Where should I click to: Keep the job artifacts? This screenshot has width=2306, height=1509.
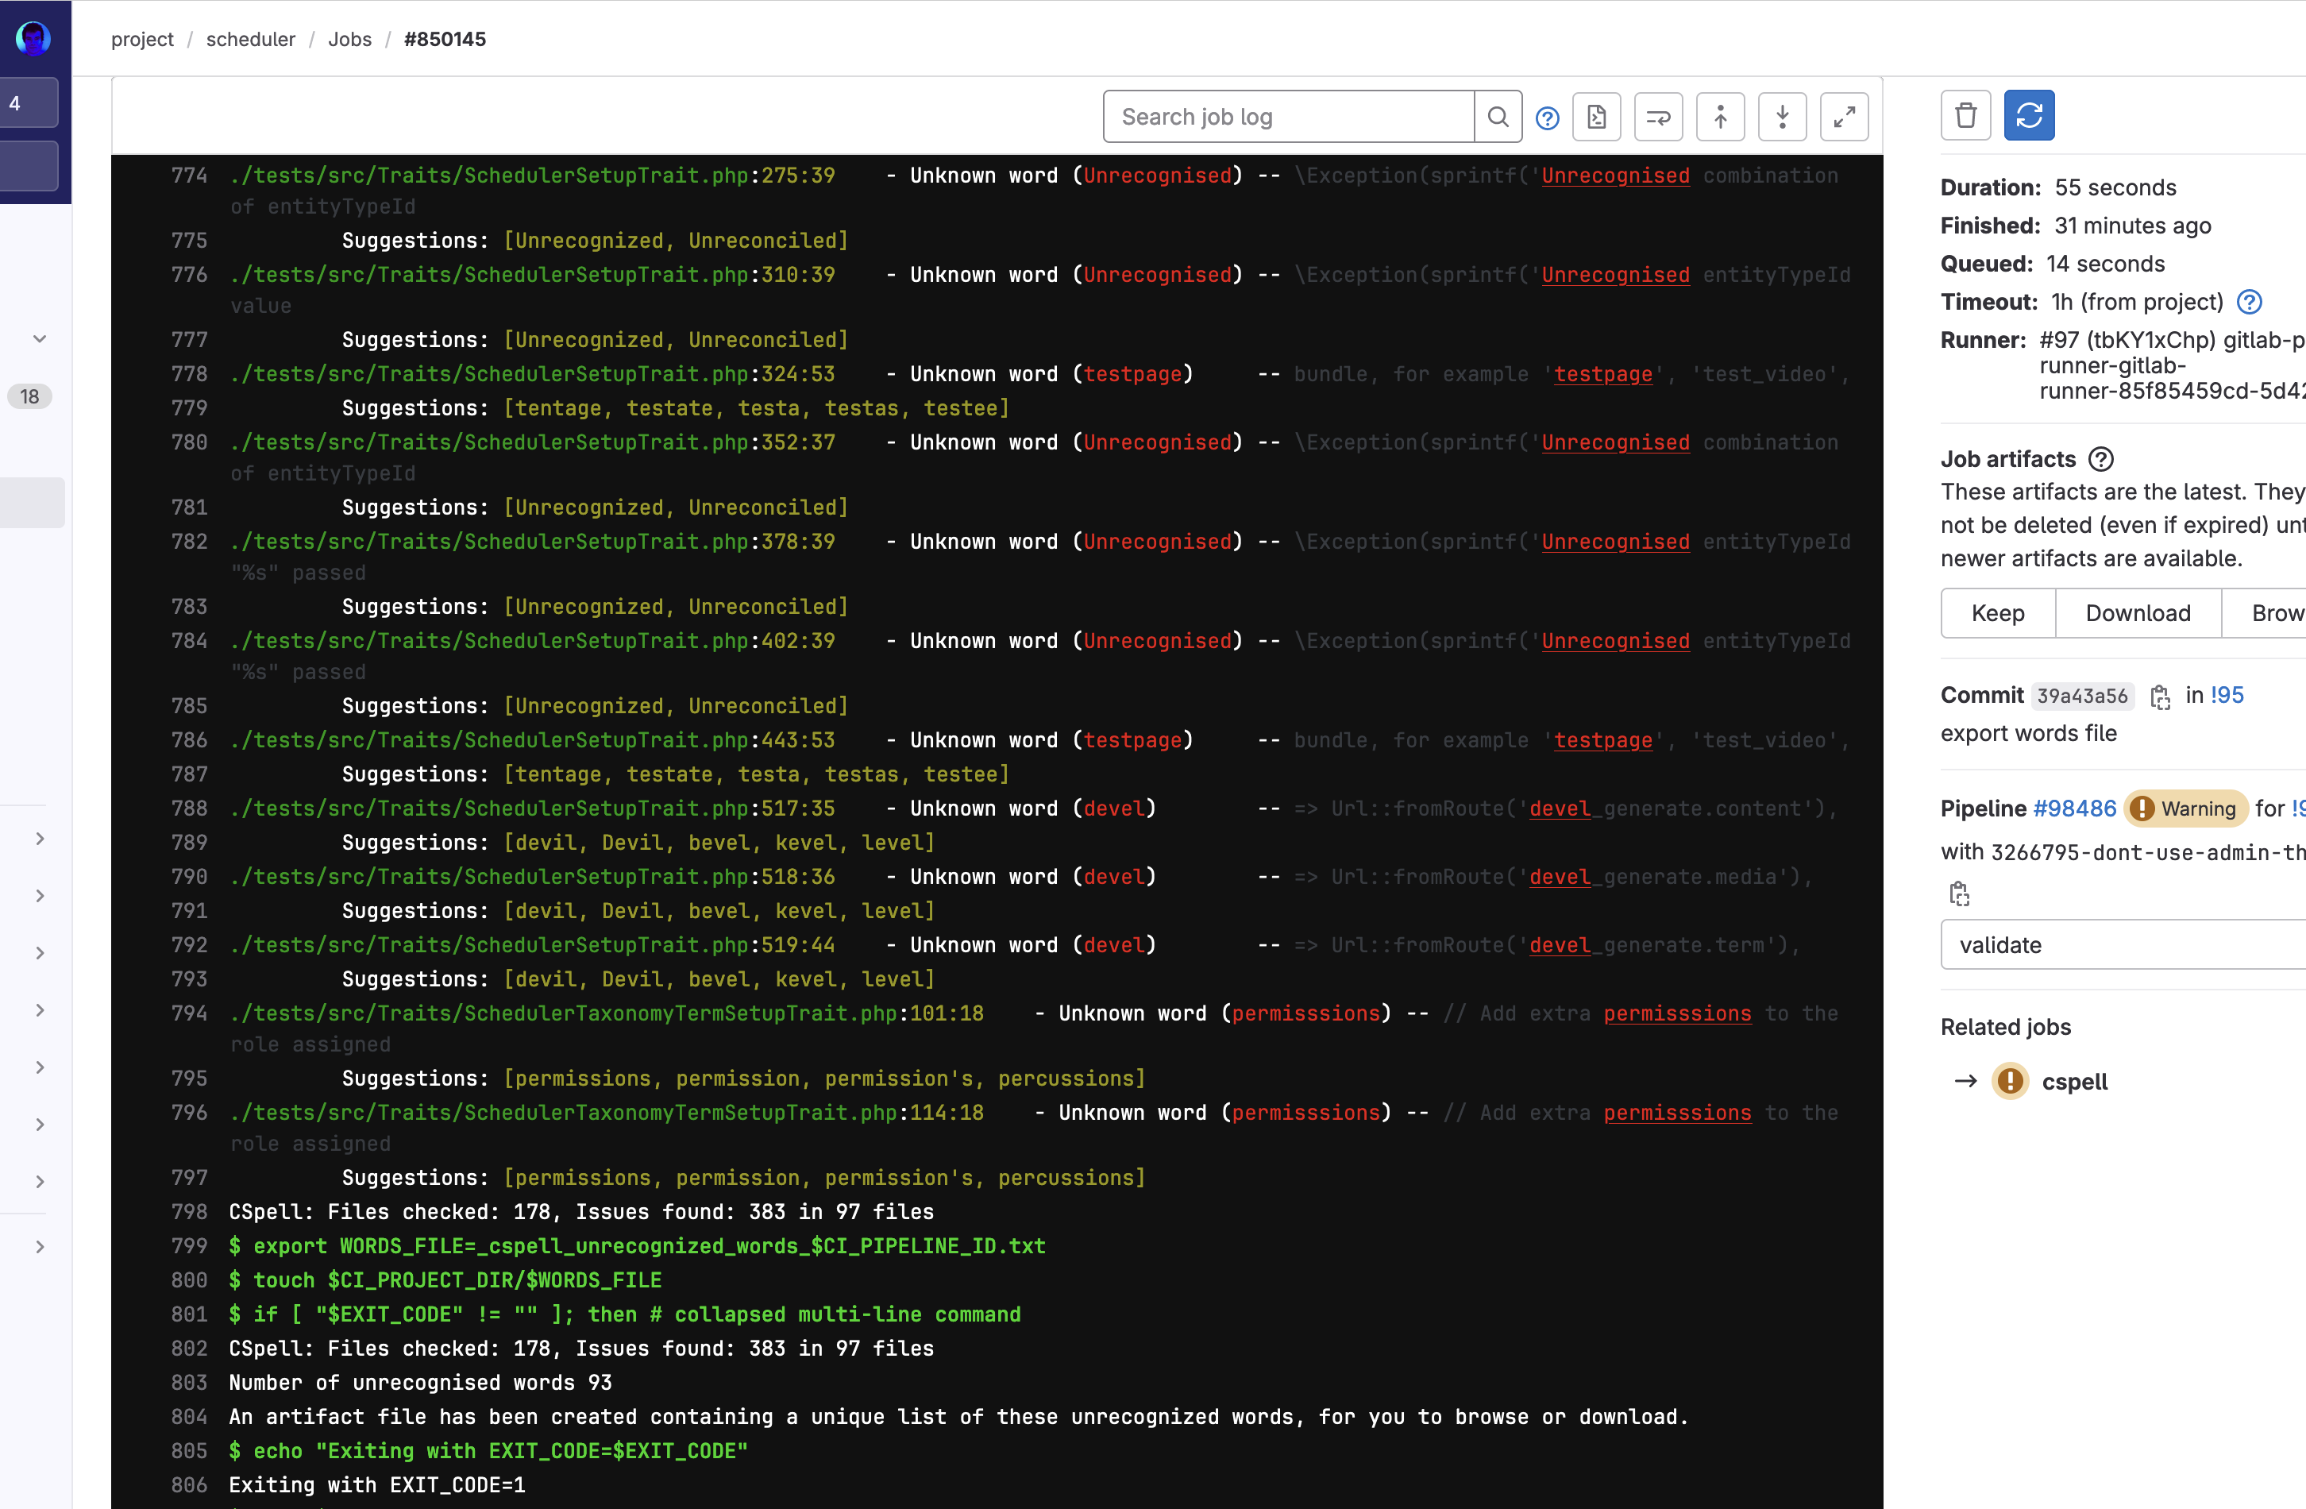[x=1998, y=612]
